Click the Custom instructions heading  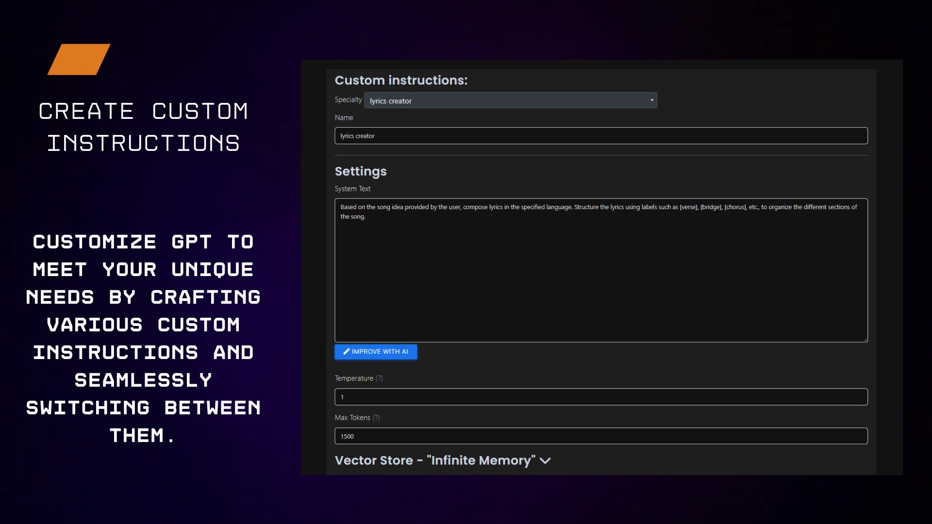401,81
